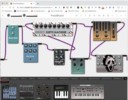Image resolution: width=128 pixels, height=100 pixels.
Task: Collapse the PedalBoard top bar with up chevron
Action: pos(3,16)
